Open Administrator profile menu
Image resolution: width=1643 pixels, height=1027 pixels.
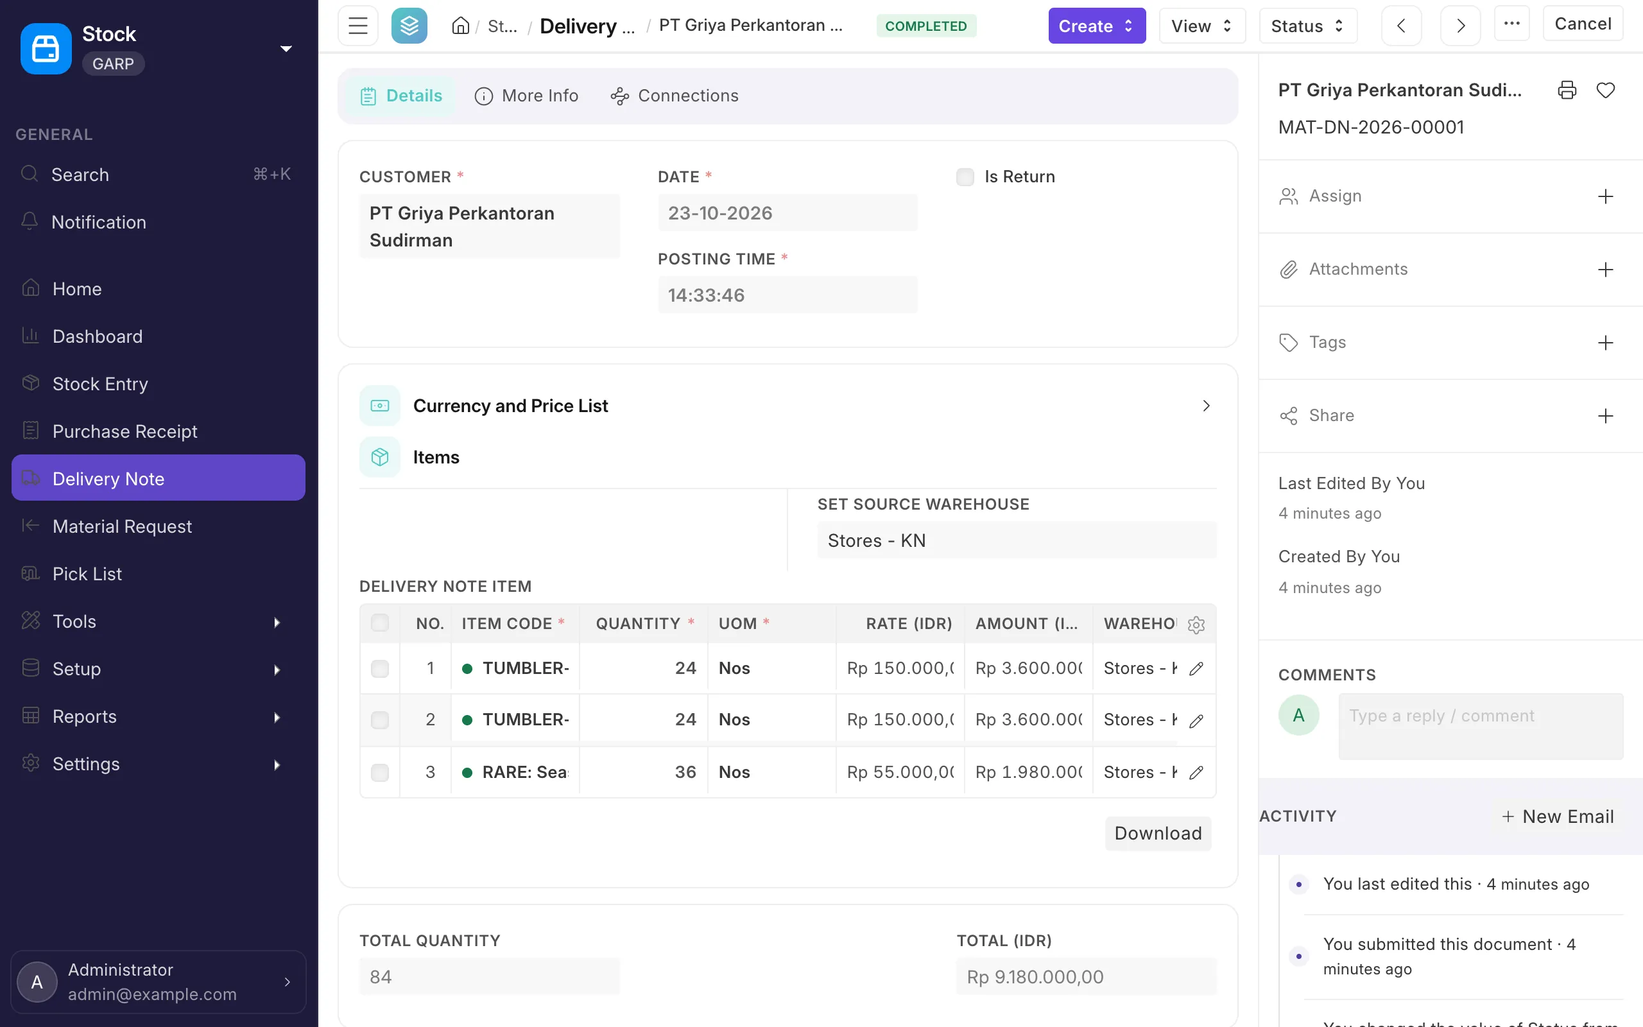tap(158, 981)
